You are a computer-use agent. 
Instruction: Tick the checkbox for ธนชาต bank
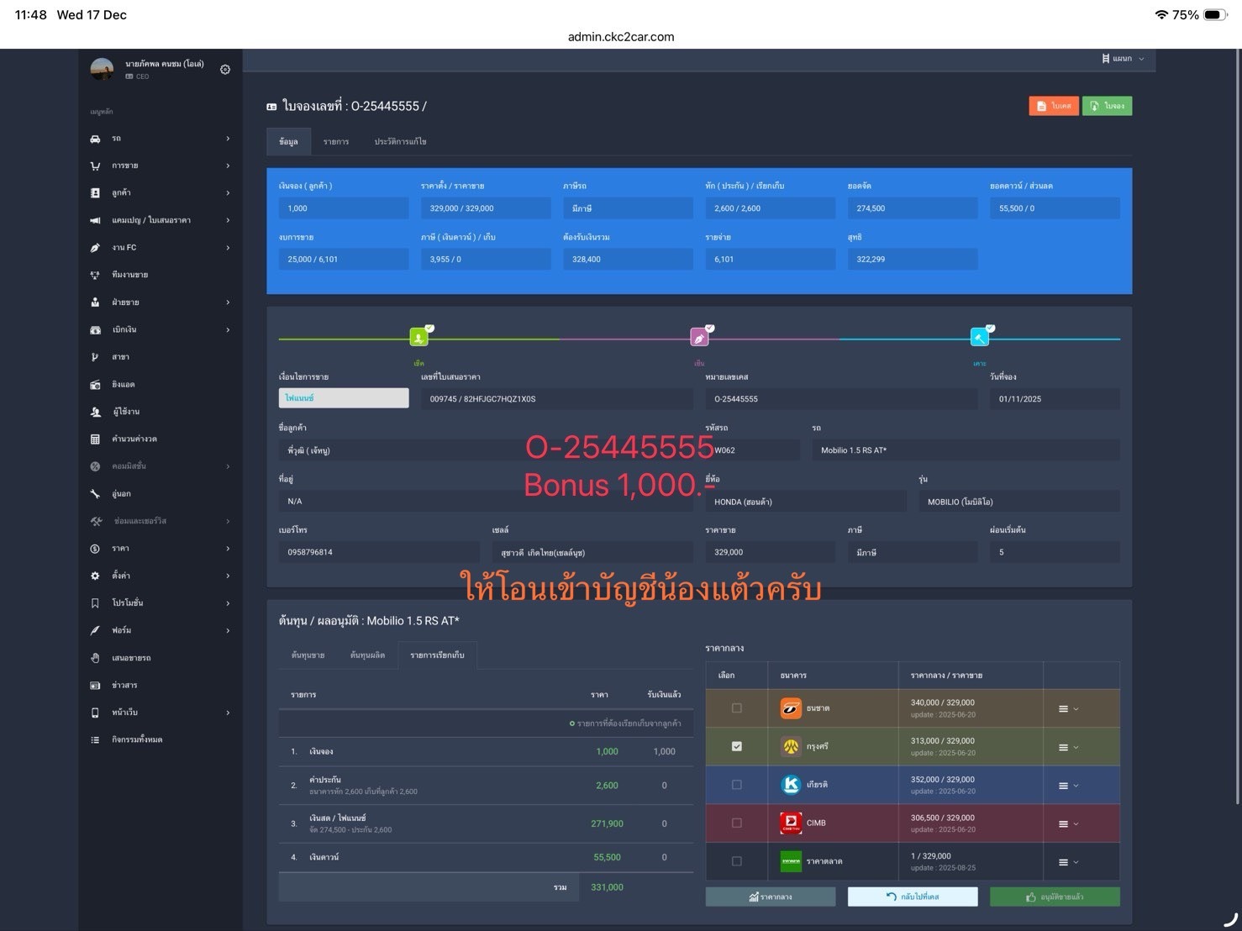click(737, 708)
